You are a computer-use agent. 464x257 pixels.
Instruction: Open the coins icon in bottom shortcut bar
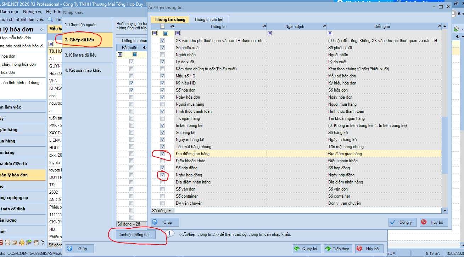22,243
